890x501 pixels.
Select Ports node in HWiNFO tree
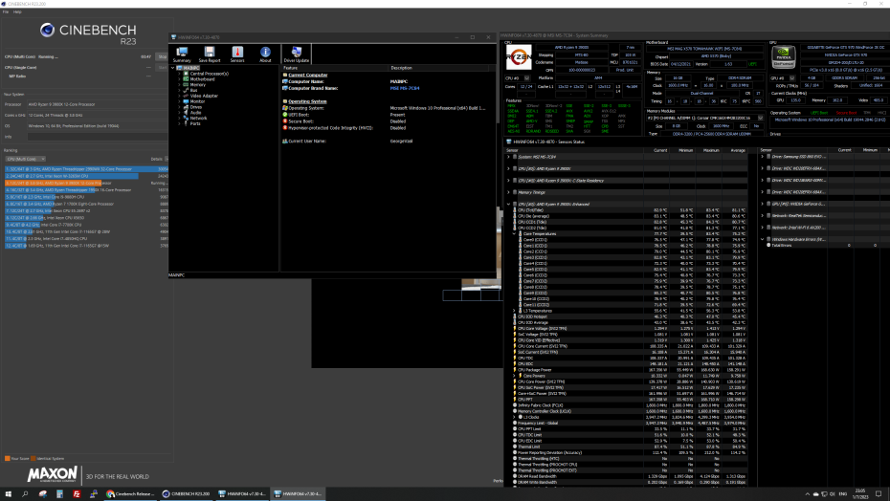coord(195,123)
